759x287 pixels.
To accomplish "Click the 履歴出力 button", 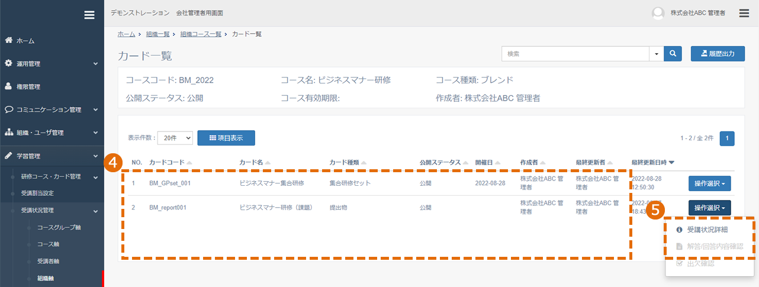I will 717,53.
